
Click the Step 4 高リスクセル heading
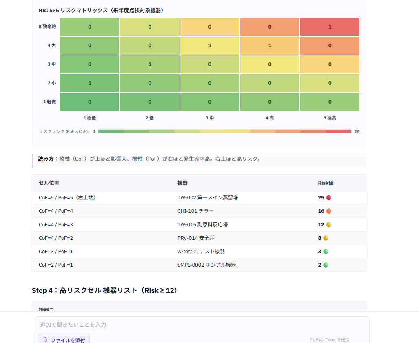(104, 290)
